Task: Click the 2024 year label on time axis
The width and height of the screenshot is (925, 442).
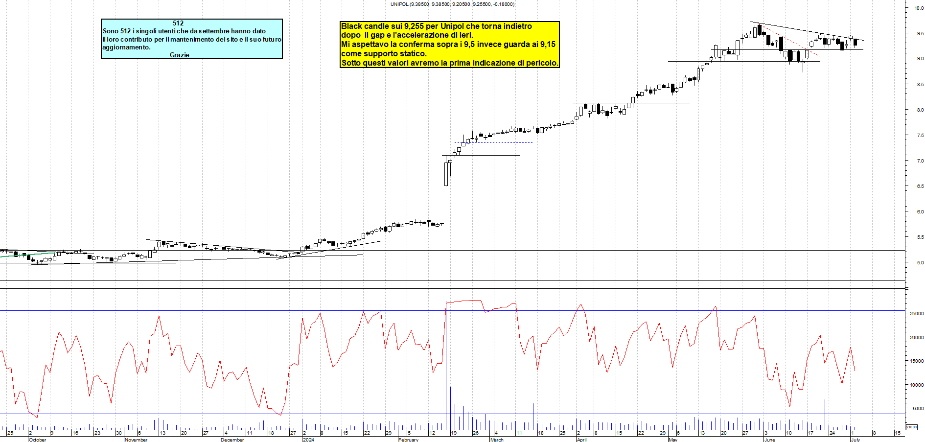Action: [x=308, y=440]
